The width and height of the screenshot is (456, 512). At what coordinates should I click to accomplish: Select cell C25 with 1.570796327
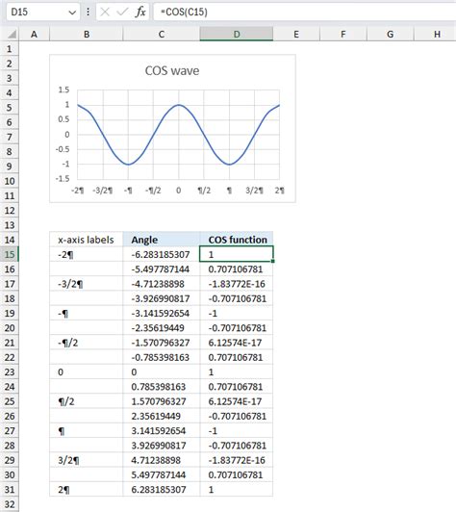[x=162, y=401]
